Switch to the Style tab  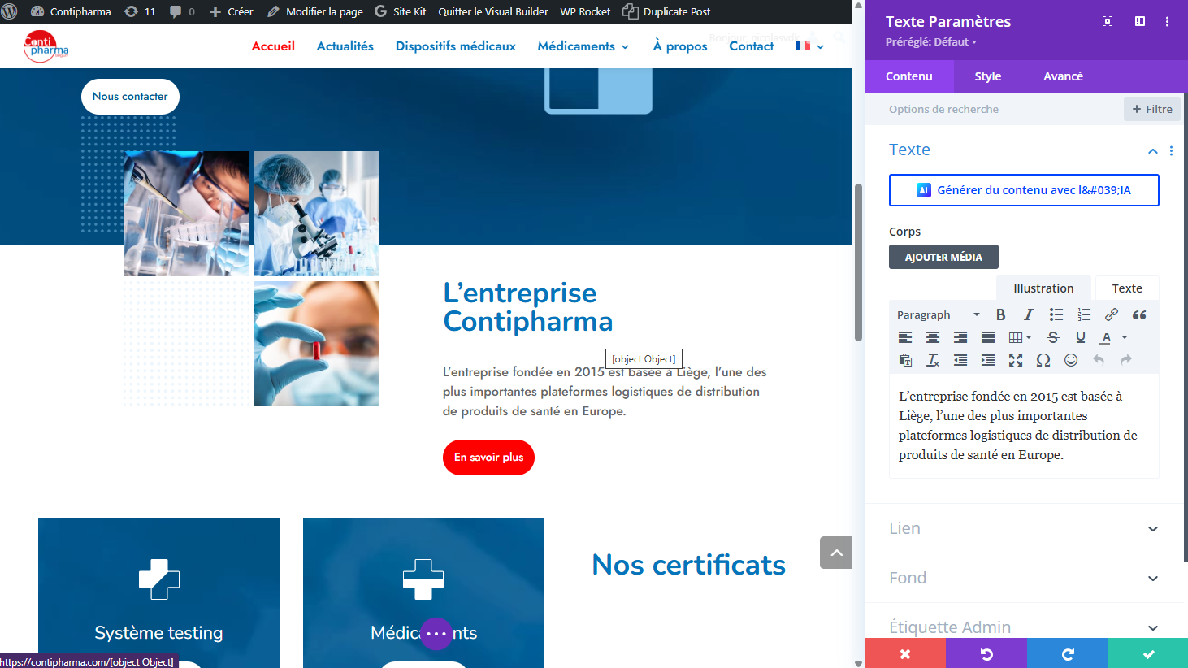[x=987, y=76]
